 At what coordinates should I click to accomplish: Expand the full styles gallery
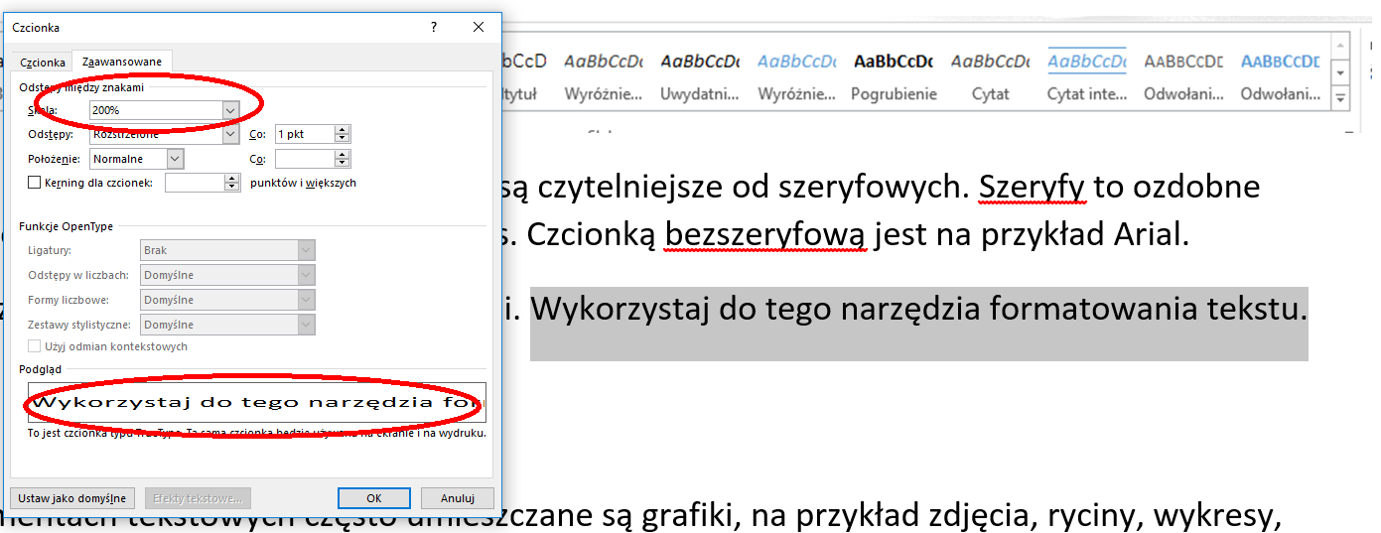pos(1340,98)
